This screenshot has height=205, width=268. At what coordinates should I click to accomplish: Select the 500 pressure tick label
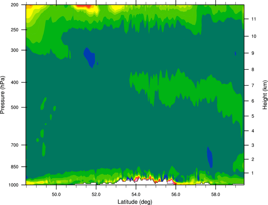15,107
